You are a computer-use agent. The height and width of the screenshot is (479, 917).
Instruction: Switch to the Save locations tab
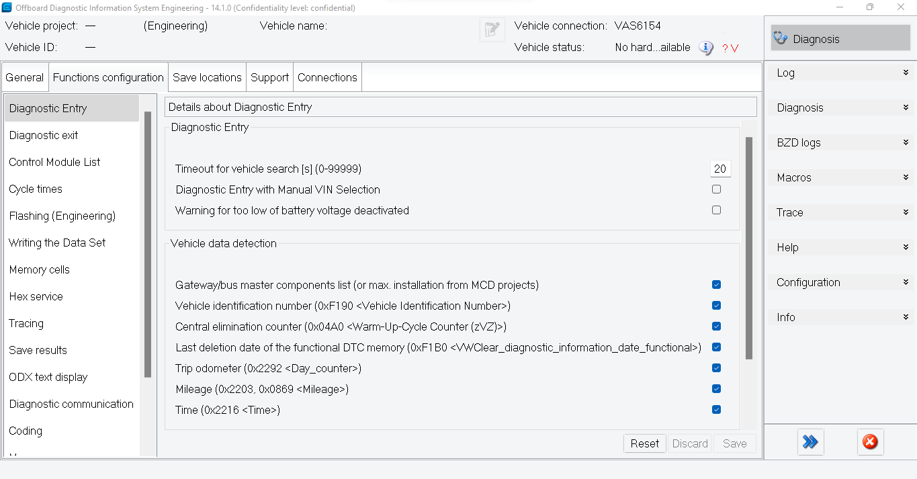pos(207,77)
